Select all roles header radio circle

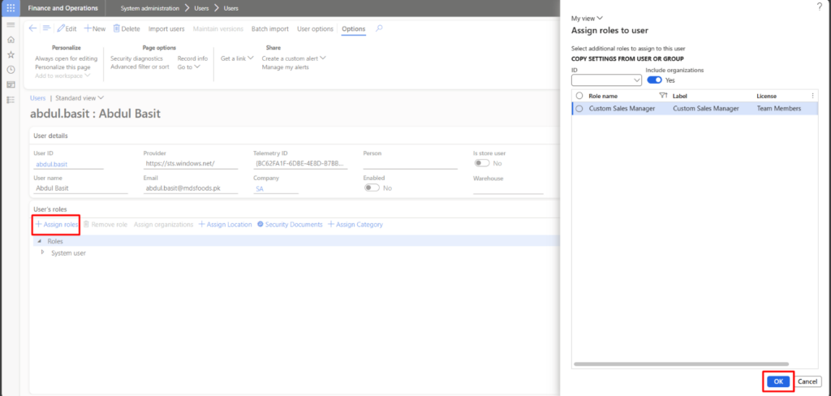pyautogui.click(x=579, y=96)
